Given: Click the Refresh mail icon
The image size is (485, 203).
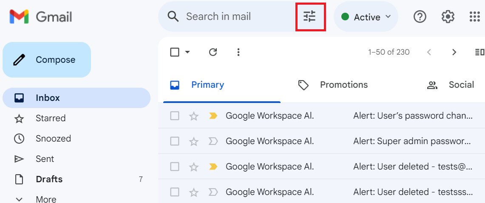Looking at the screenshot, I should coord(213,52).
